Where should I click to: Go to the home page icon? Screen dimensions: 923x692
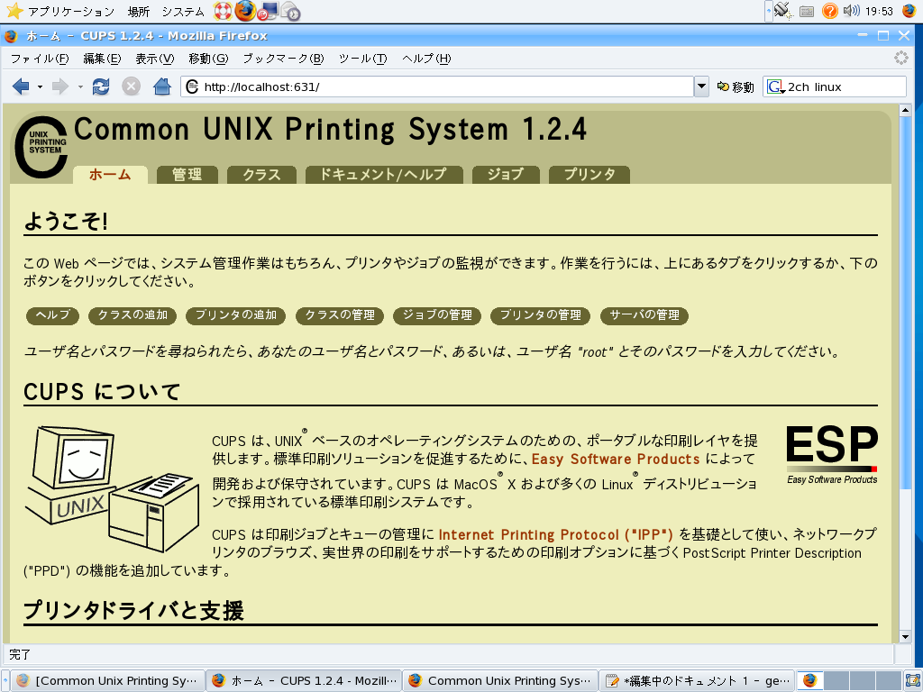(162, 87)
